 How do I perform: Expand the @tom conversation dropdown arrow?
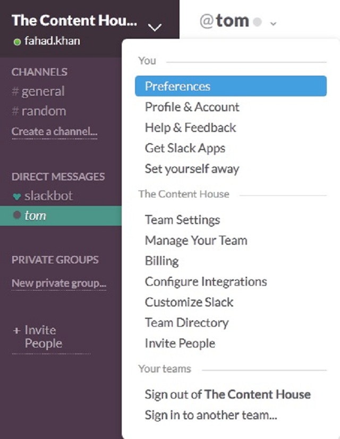click(x=273, y=23)
